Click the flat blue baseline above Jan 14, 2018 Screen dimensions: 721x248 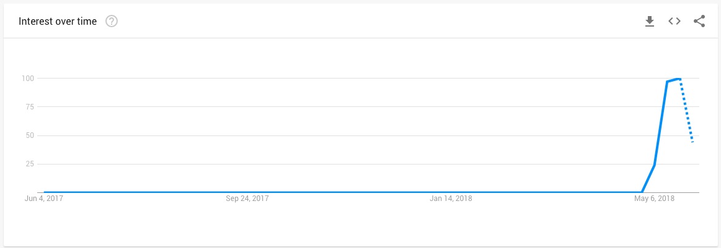451,192
